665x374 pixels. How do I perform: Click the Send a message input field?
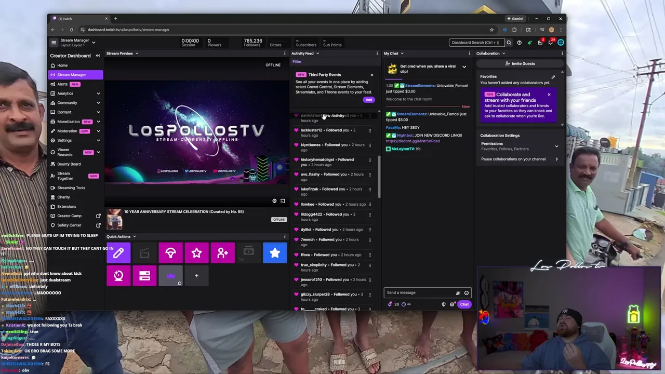pos(420,293)
